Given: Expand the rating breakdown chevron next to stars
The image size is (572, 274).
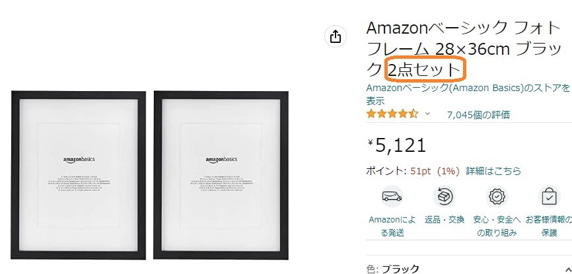Looking at the screenshot, I should click(427, 114).
